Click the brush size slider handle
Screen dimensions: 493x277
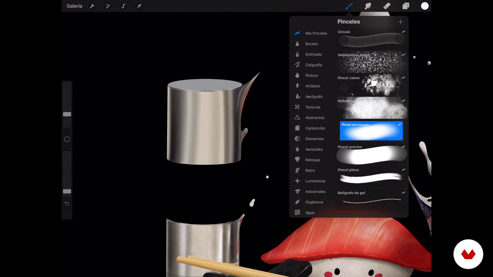click(x=67, y=114)
